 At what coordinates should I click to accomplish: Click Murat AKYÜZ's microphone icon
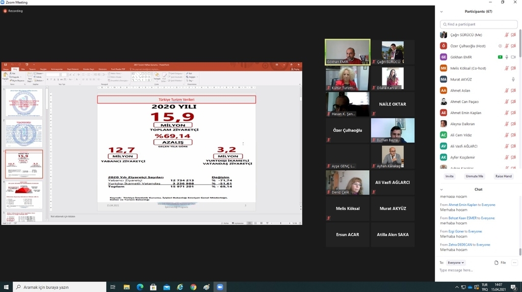[x=513, y=79]
